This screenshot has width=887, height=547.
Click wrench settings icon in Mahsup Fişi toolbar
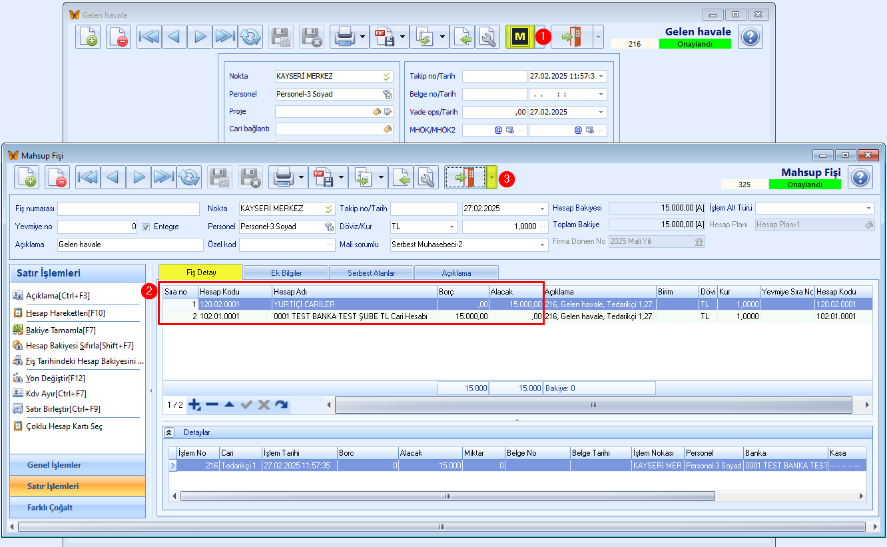427,177
